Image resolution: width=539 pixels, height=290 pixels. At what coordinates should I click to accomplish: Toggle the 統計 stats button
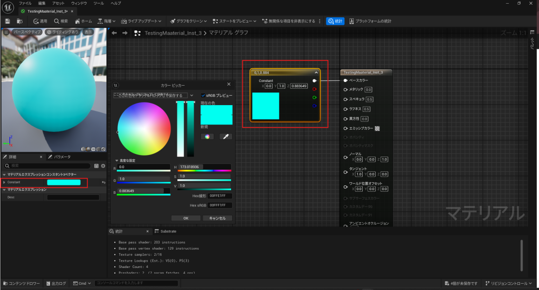(x=335, y=21)
